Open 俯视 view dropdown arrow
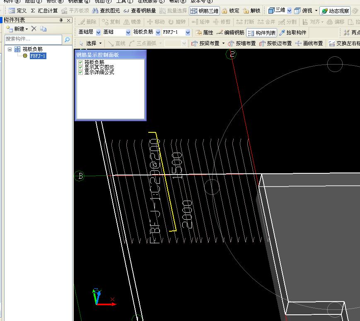Viewport: 360px width, 321px height. 316,10
